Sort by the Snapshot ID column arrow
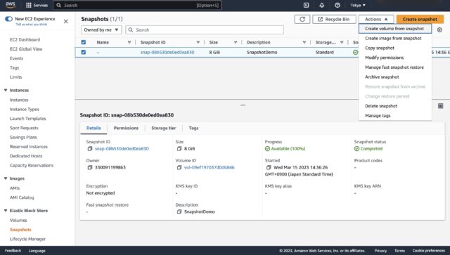The height and width of the screenshot is (255, 450). pyautogui.click(x=198, y=42)
